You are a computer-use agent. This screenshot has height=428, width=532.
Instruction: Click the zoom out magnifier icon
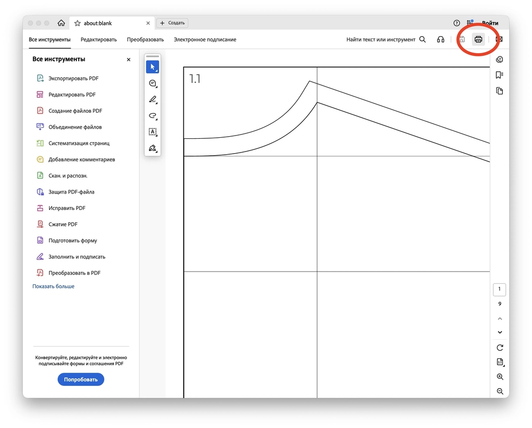click(500, 391)
